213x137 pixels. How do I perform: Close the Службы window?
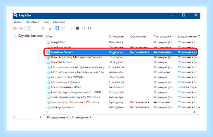[195, 15]
